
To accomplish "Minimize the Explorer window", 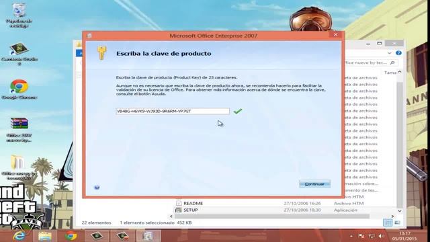I will (x=368, y=44).
